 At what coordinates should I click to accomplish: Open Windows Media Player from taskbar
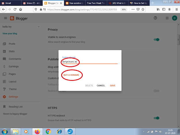(x=26, y=132)
